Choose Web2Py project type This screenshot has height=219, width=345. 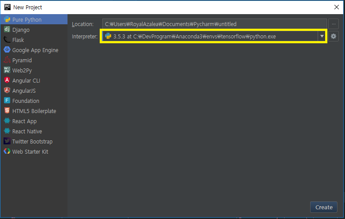pos(34,70)
